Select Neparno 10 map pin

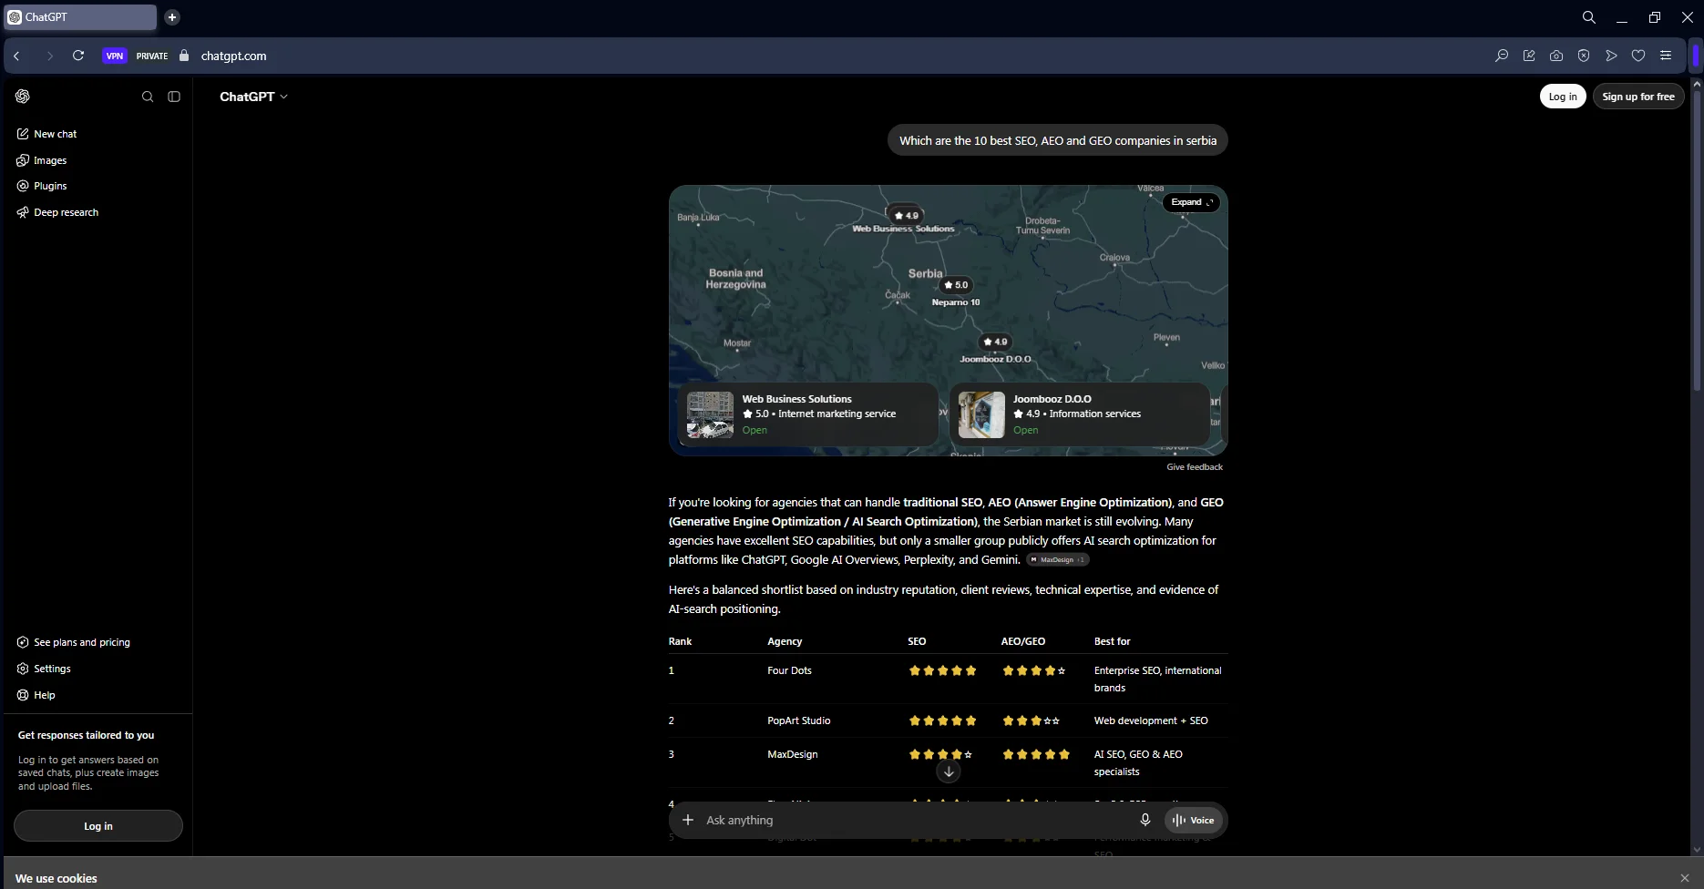[956, 285]
